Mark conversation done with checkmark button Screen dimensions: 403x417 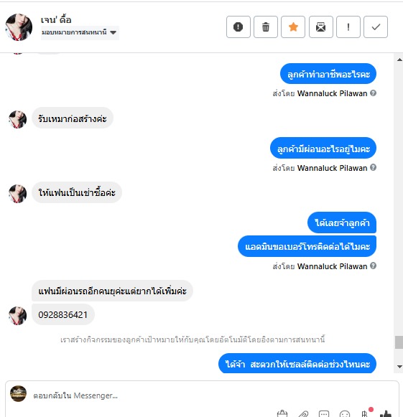click(x=376, y=27)
